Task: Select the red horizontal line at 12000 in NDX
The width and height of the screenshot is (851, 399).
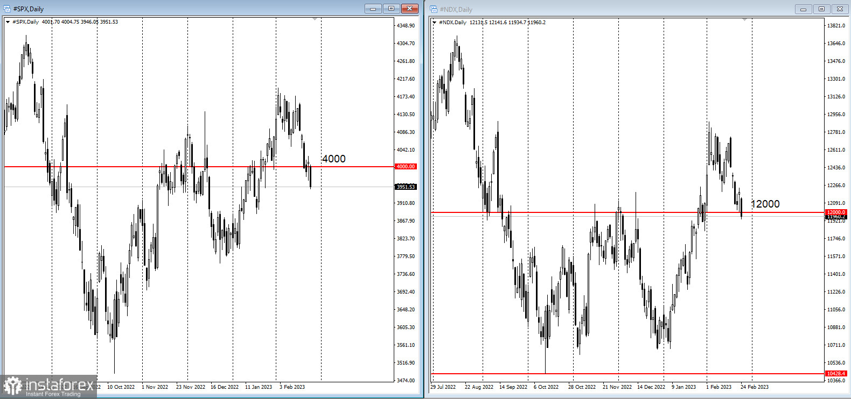Action: (627, 212)
